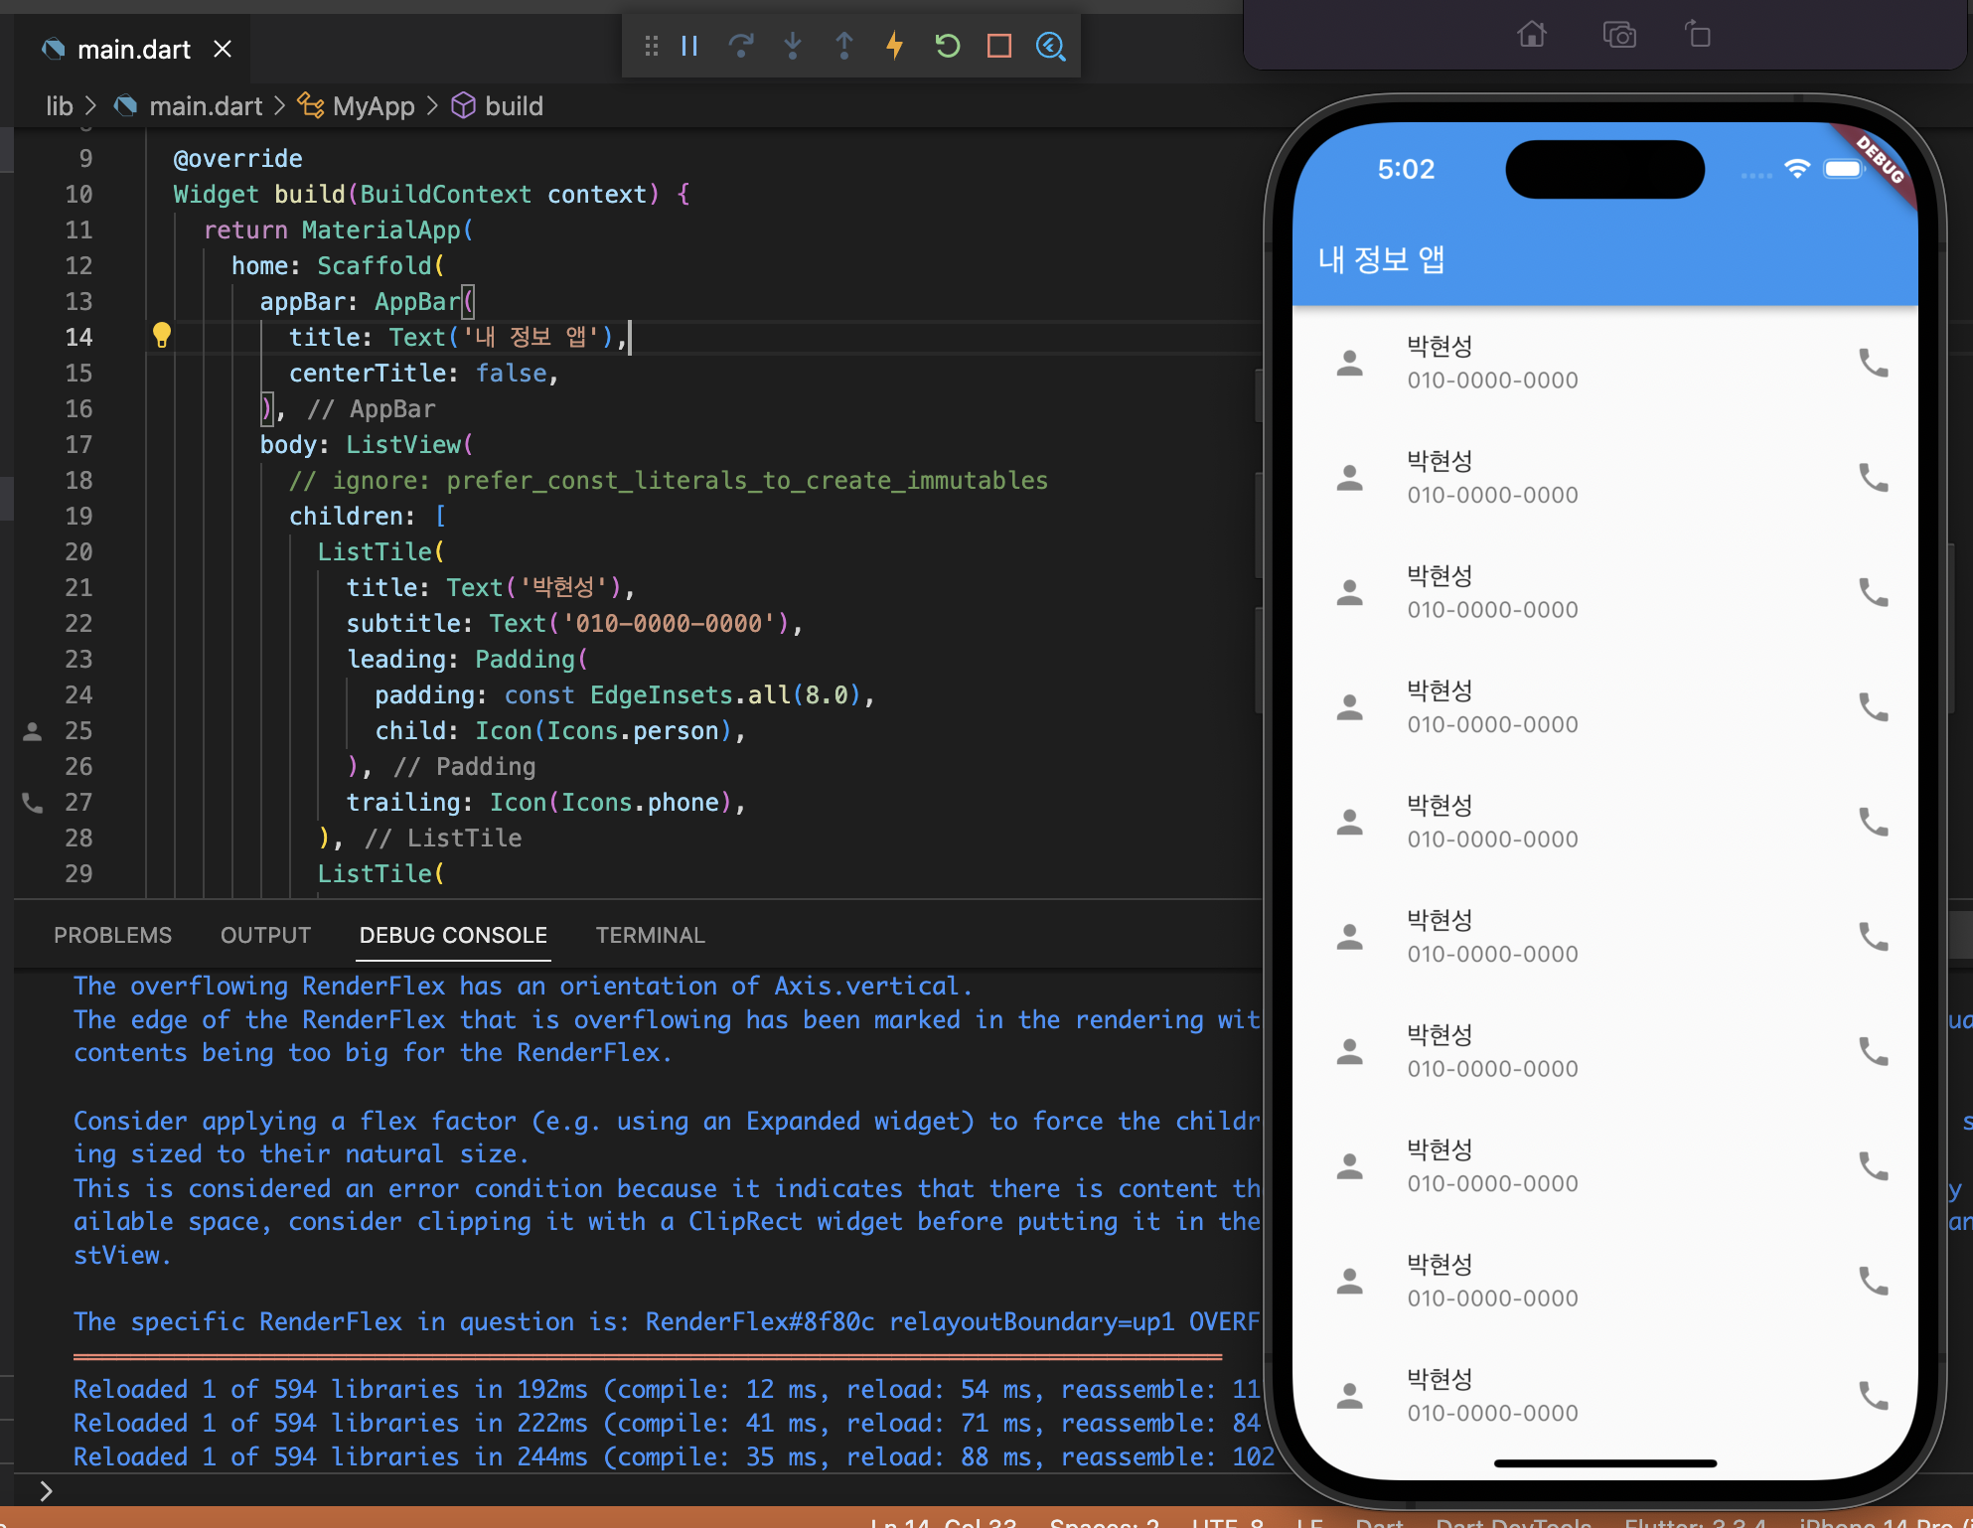Select the OUTPUT panel tab
The height and width of the screenshot is (1528, 1973).
(265, 935)
